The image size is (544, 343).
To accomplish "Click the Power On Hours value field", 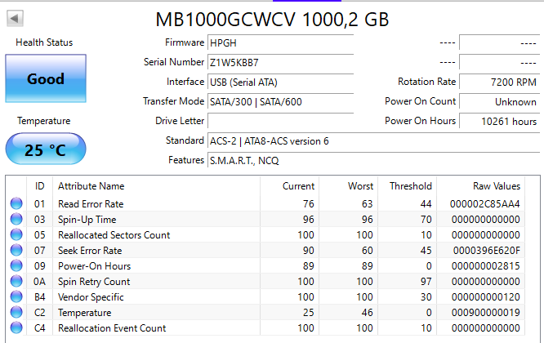I will pyautogui.click(x=498, y=121).
